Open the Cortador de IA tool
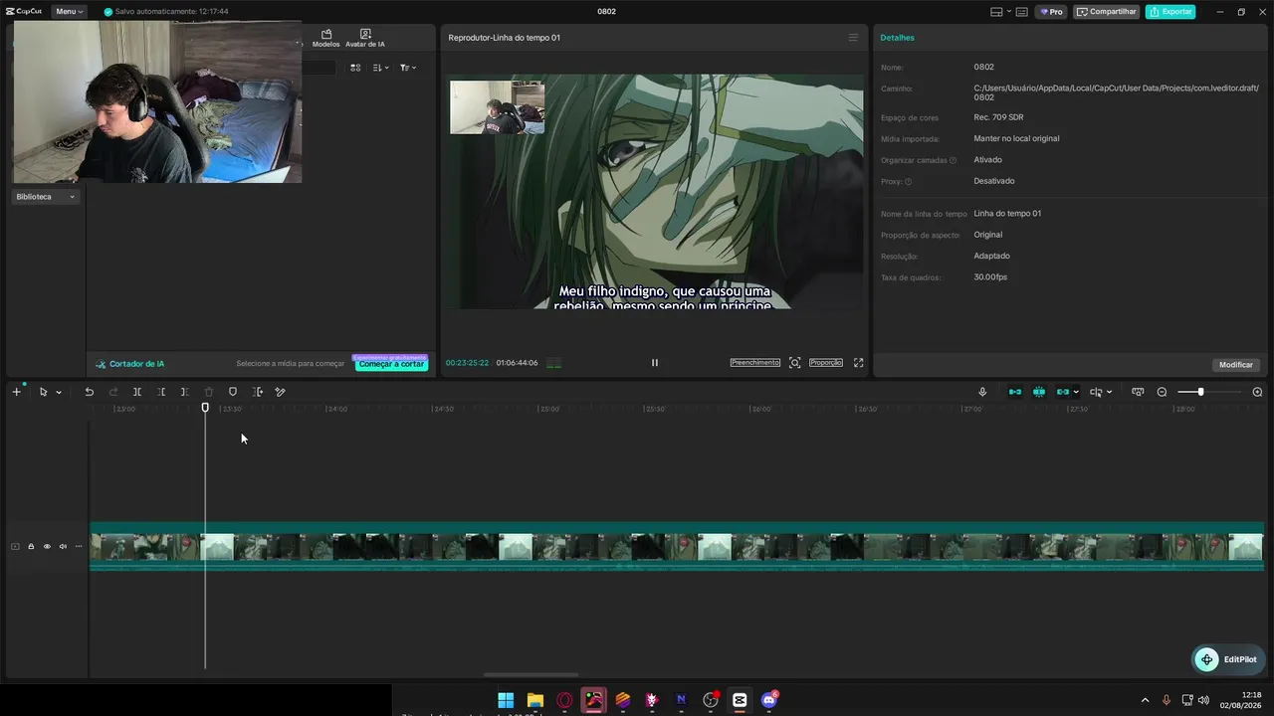1274x716 pixels. [130, 364]
